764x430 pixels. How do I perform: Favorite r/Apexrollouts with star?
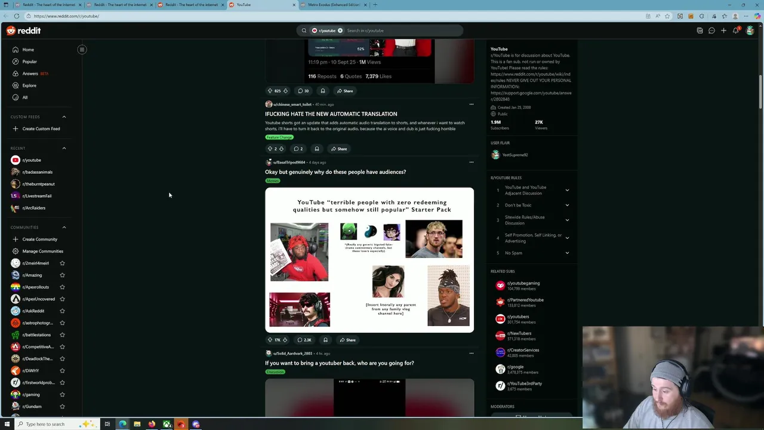pos(62,287)
